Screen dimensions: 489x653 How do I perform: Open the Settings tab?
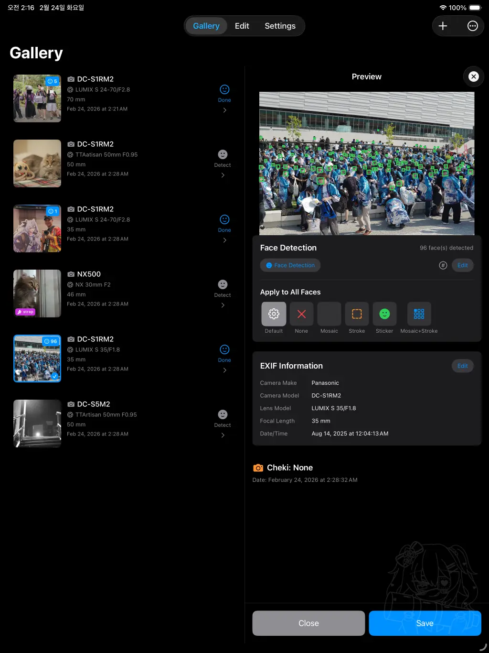click(x=280, y=26)
